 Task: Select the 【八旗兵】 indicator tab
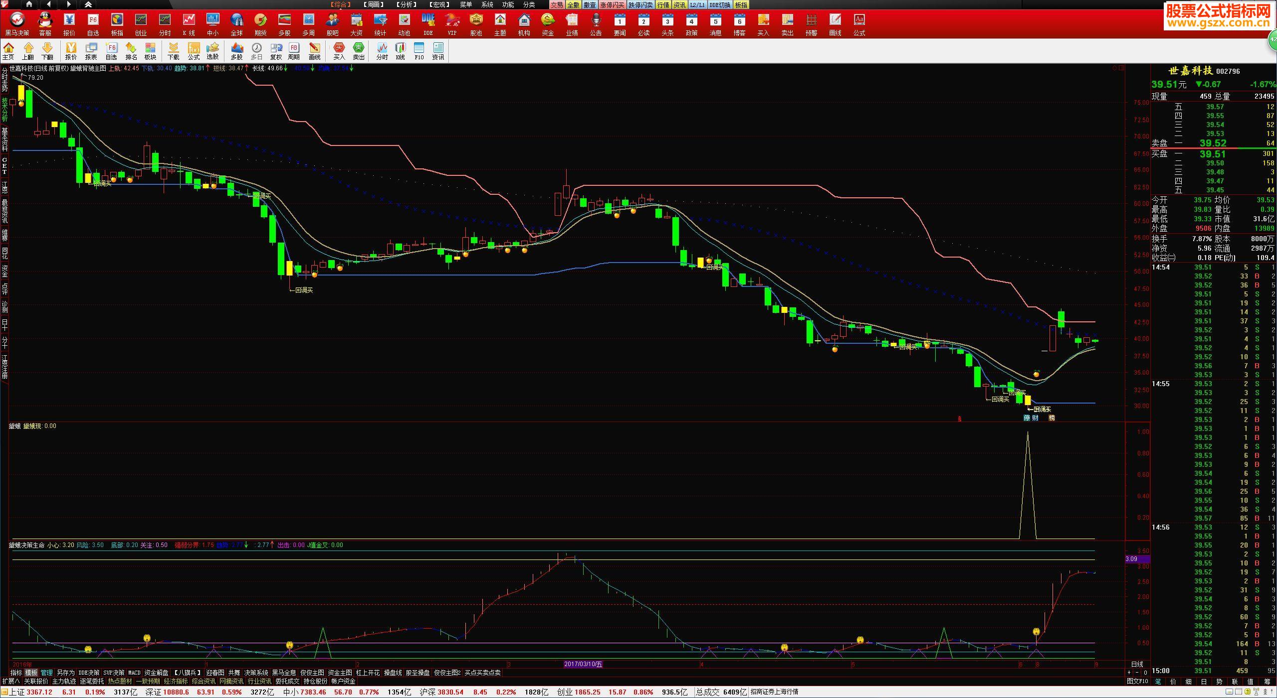[x=188, y=673]
